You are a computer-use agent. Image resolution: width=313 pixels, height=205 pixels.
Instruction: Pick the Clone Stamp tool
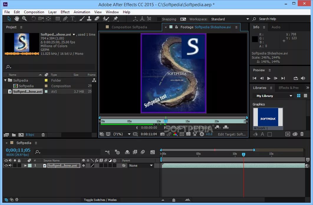[x=89, y=19]
